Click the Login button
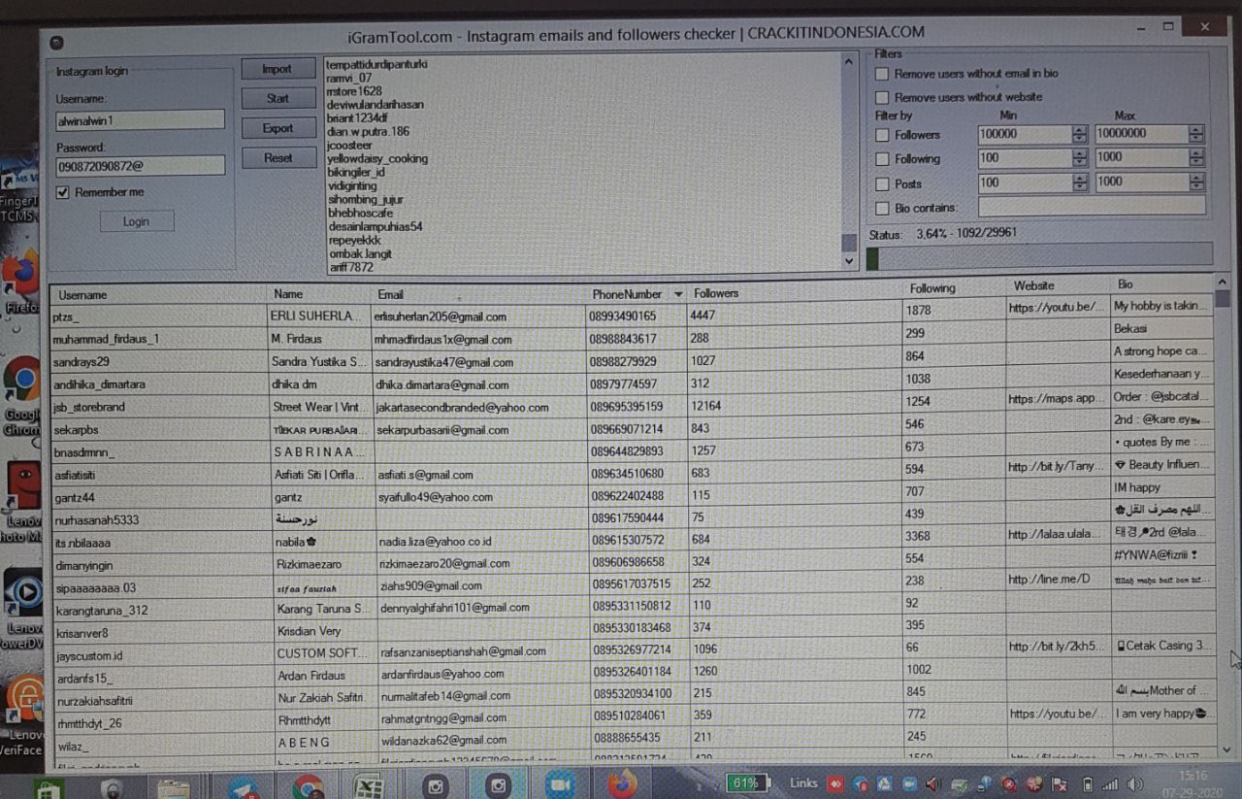1242x799 pixels. point(137,221)
